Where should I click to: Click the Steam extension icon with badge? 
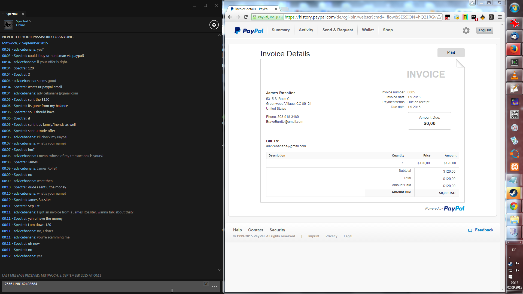474,17
